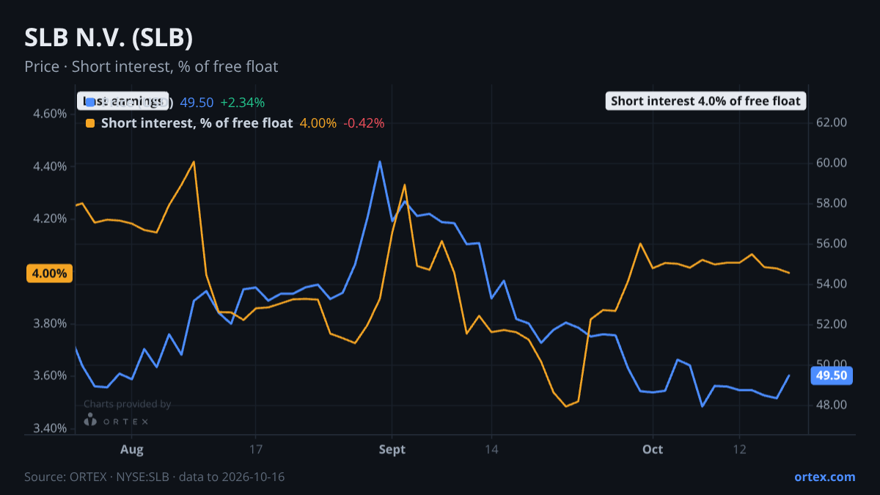This screenshot has width=880, height=495.
Task: Click the 62.00 right axis label
Action: (x=832, y=122)
